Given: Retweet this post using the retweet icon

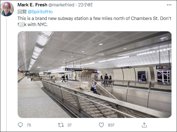Looking at the screenshot, I should (x=61, y=125).
